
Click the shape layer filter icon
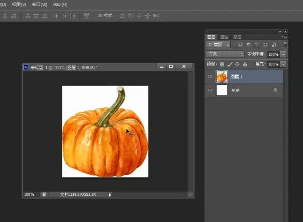(265, 45)
